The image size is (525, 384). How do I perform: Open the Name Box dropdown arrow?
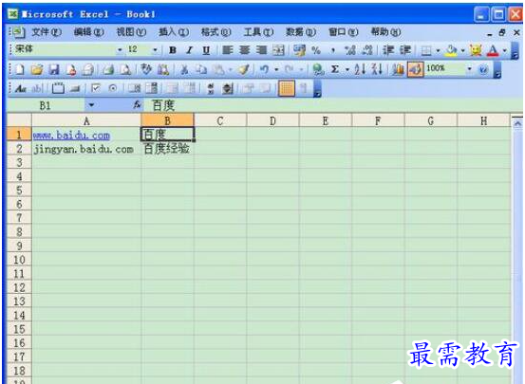pos(91,105)
